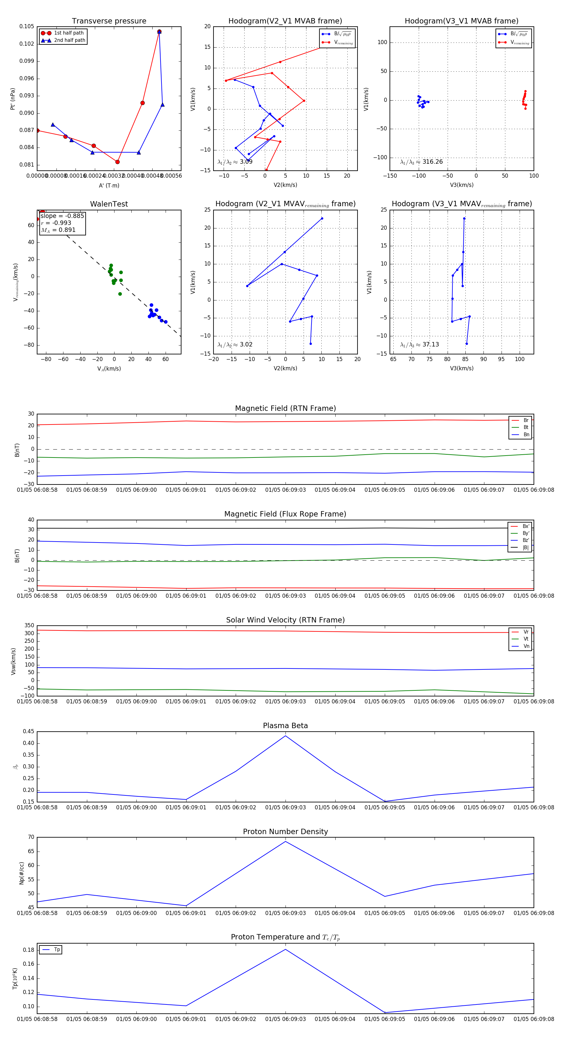Viewport: 571px width, 1047px height.
Task: Click the eigenvalue ratio 316.26 annotation
Action: pos(422,162)
